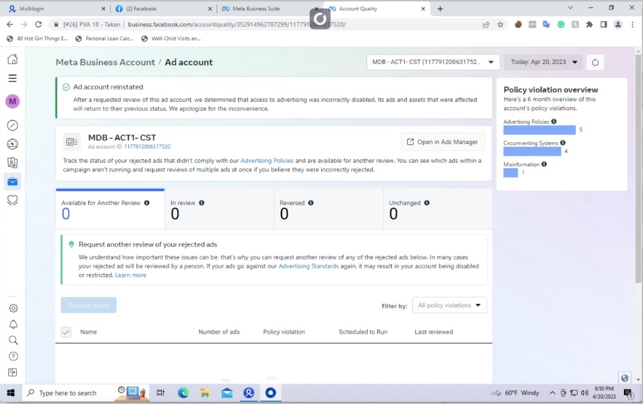The image size is (644, 405).
Task: Open the Chrome tab search chevron
Action: pos(570,8)
